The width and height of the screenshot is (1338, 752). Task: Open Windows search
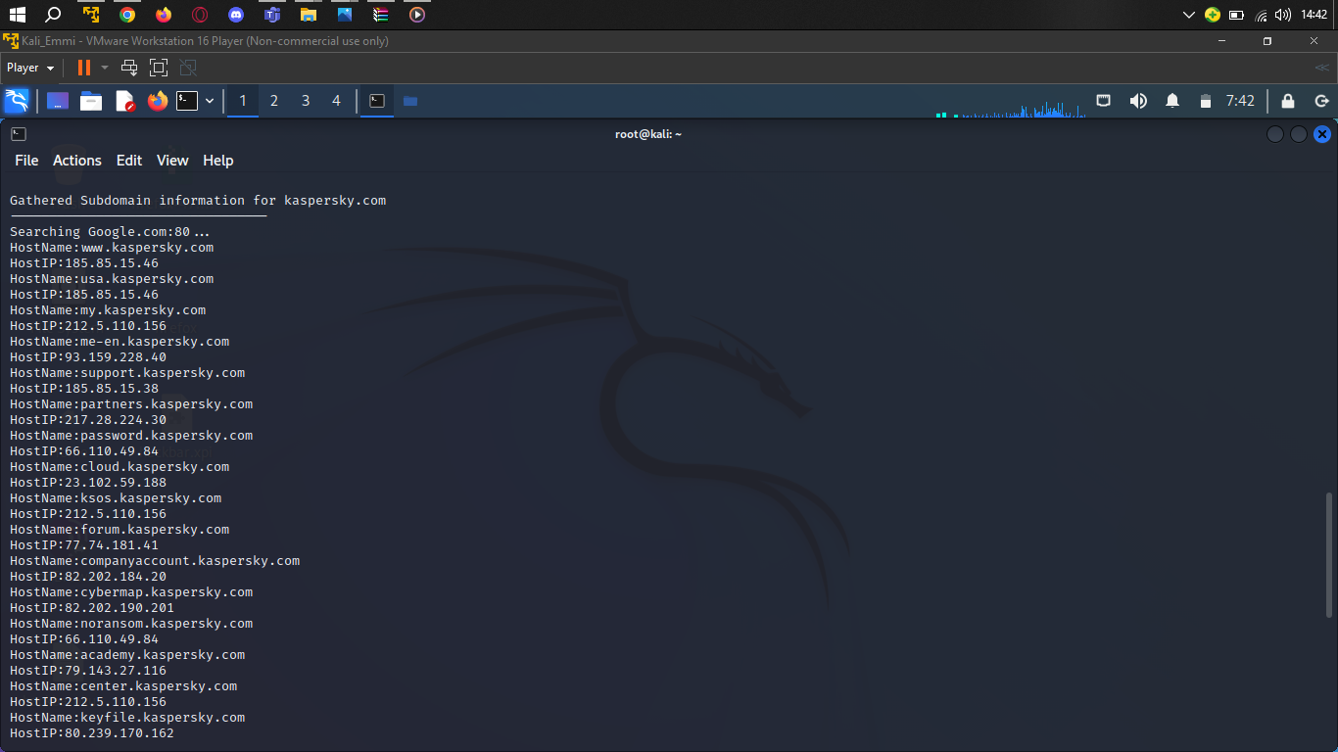point(54,15)
